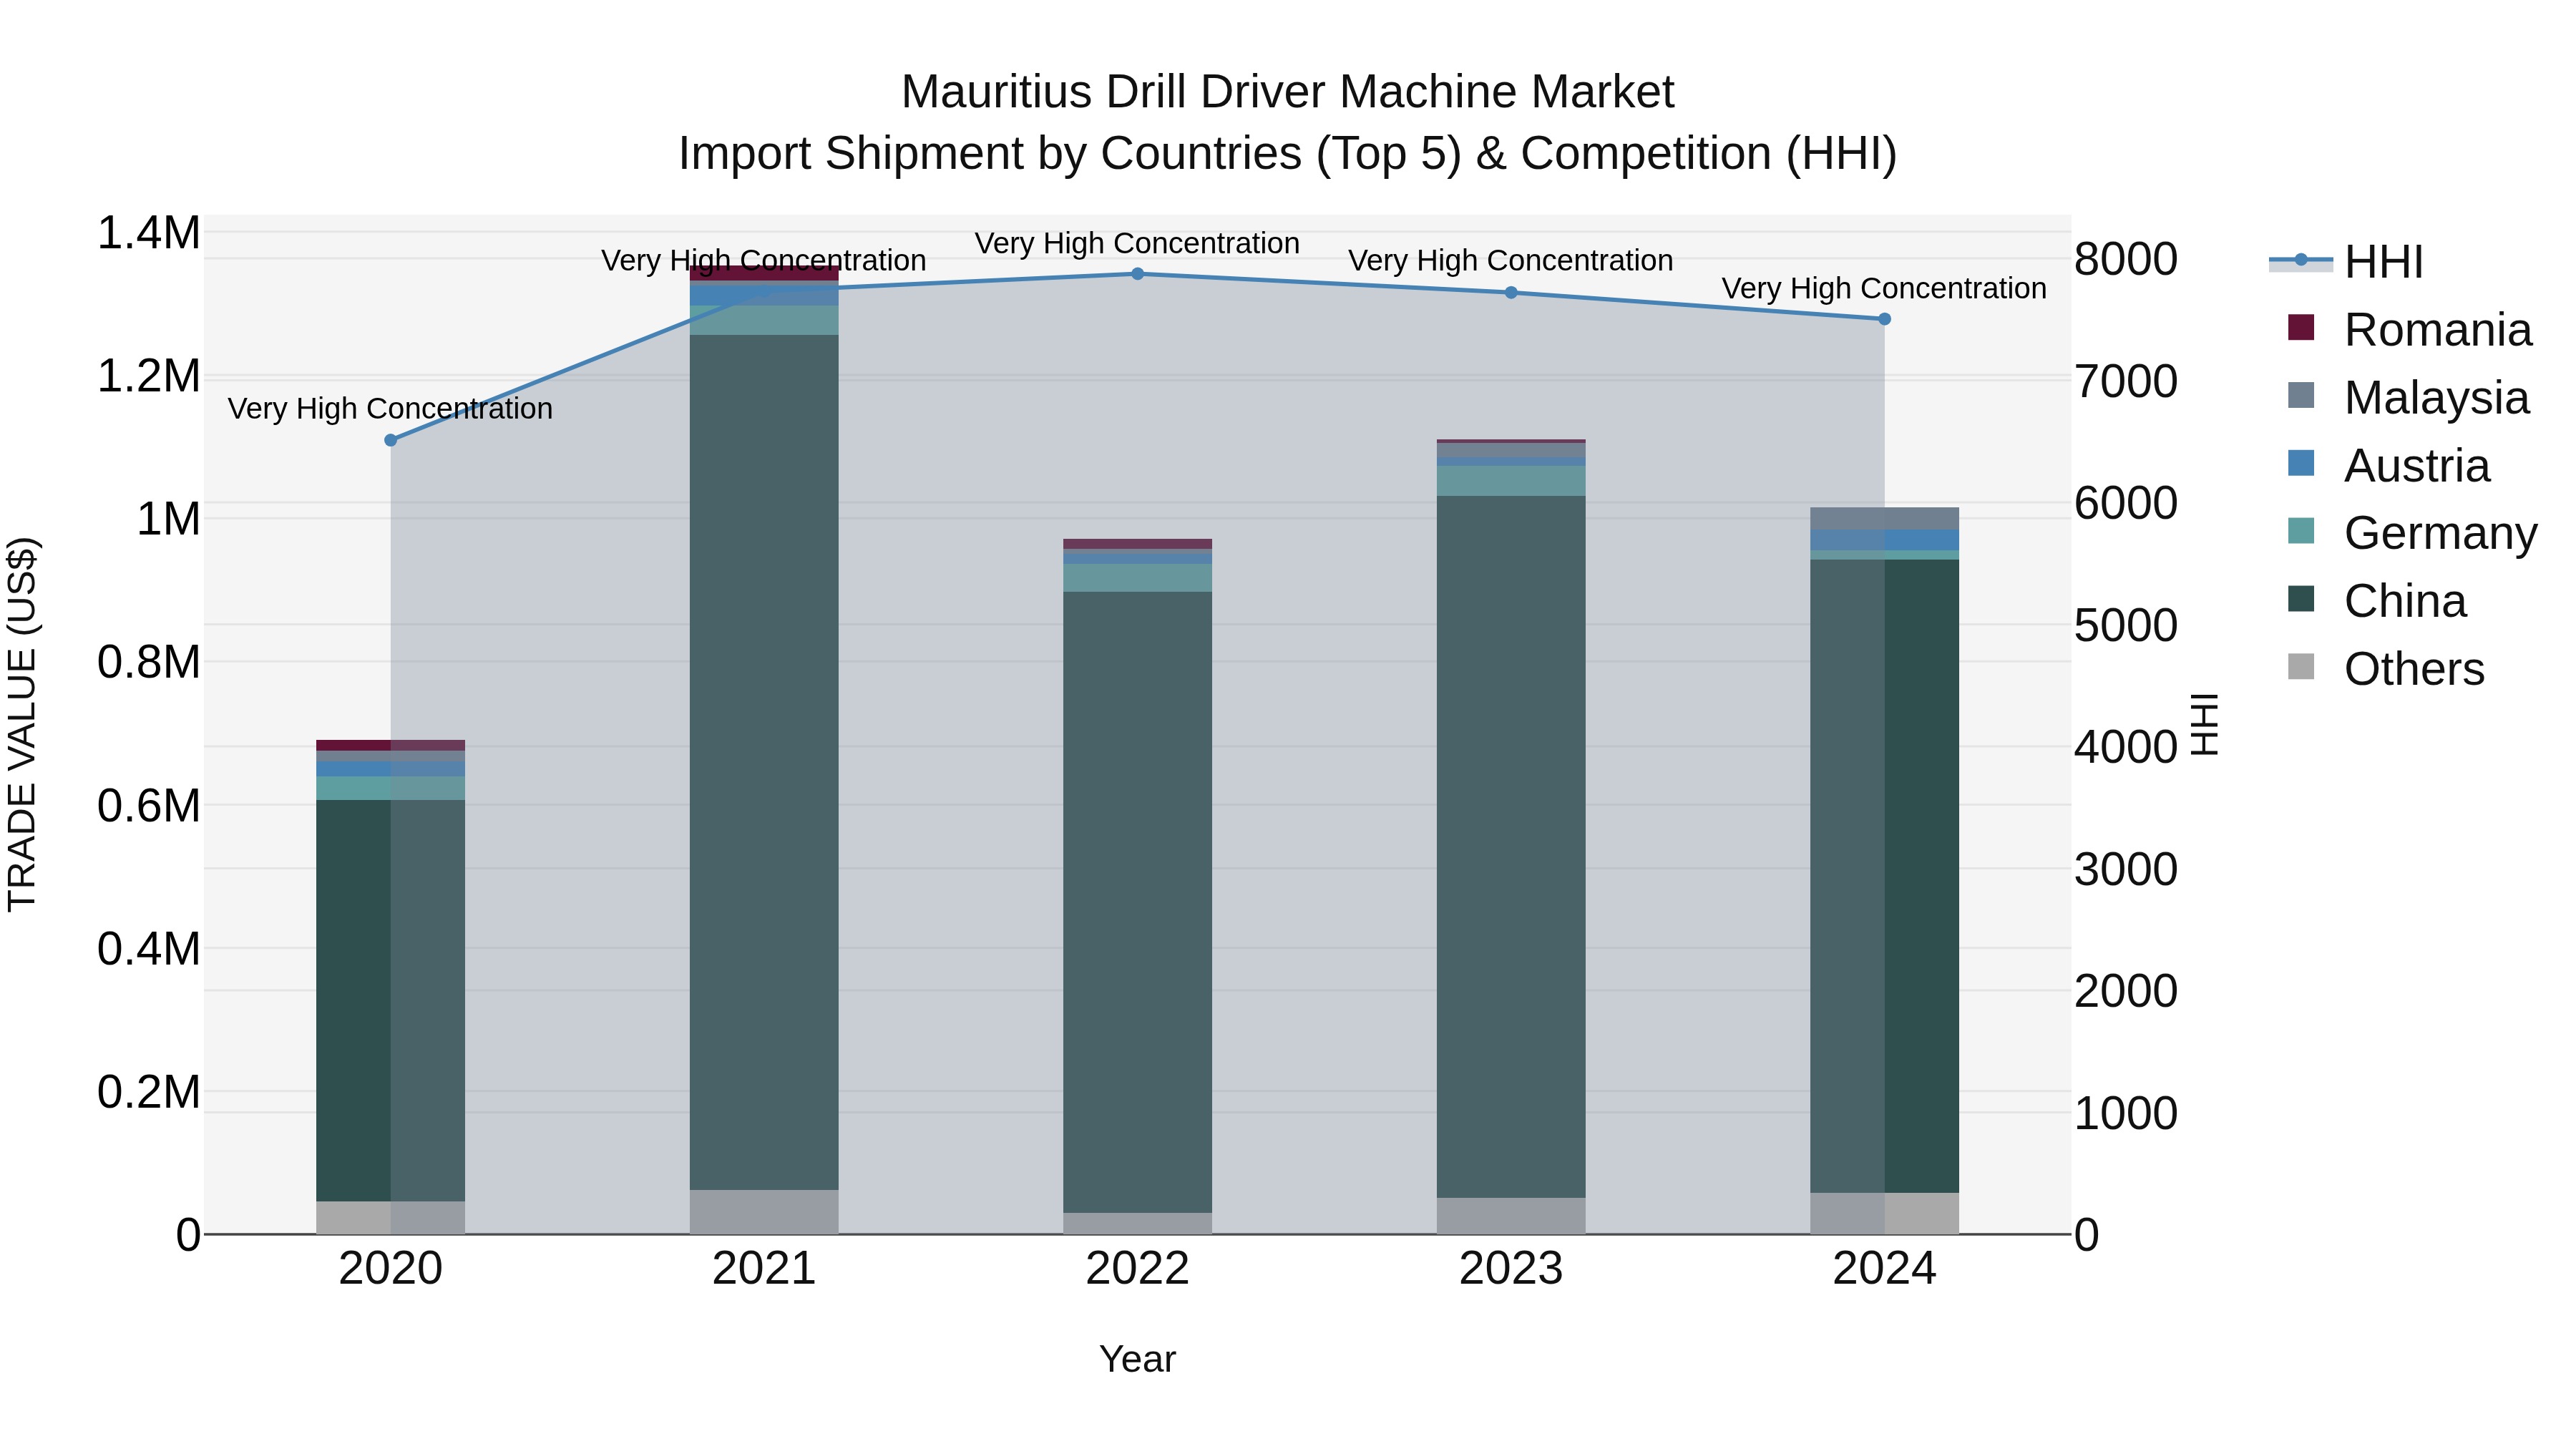The image size is (2576, 1449).
Task: Click the Very High Concentration label above 2024
Action: [1885, 288]
